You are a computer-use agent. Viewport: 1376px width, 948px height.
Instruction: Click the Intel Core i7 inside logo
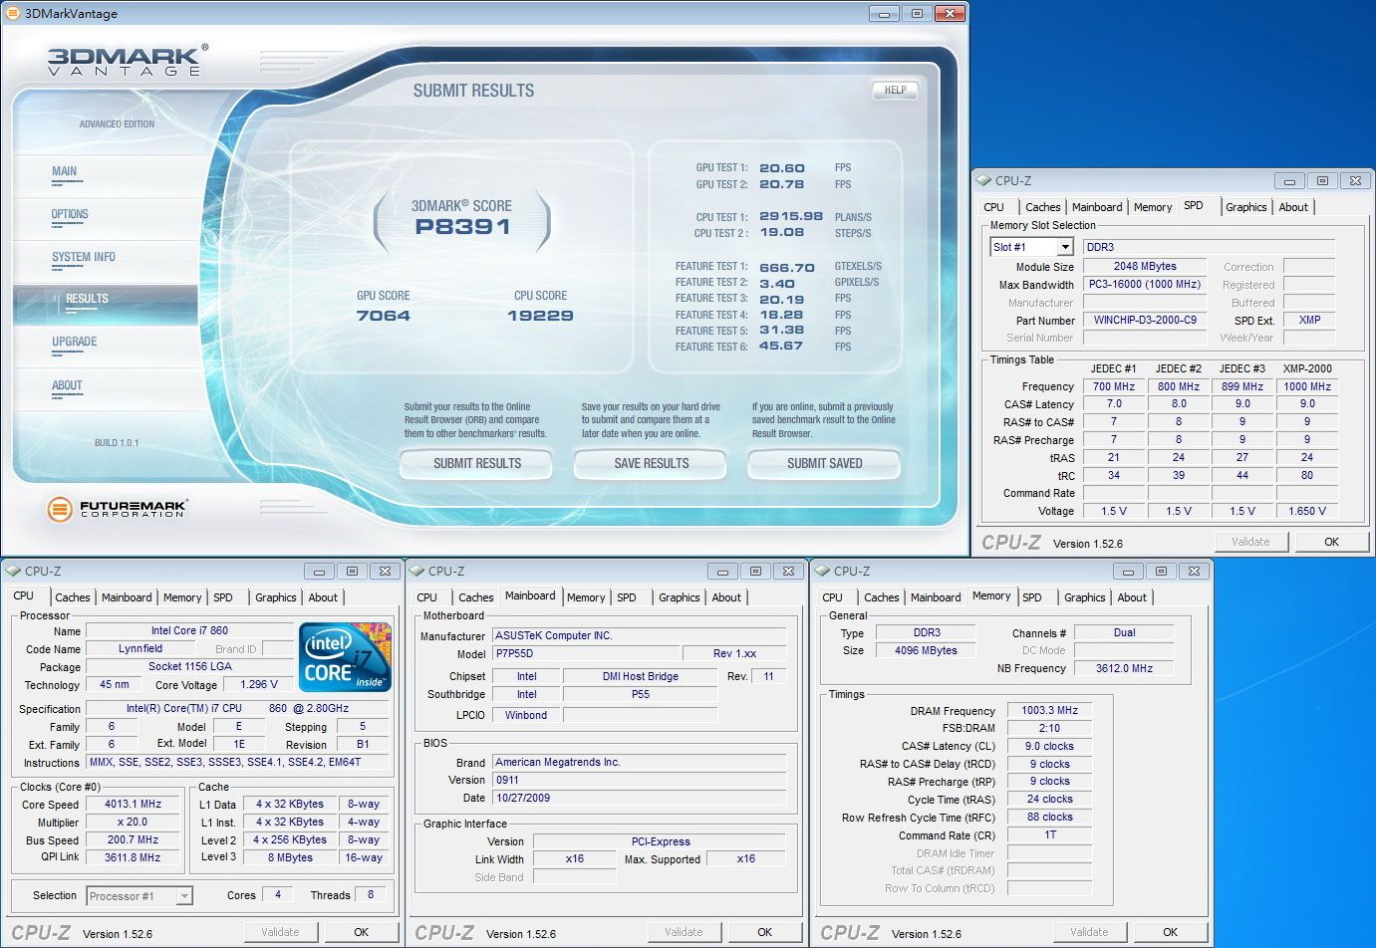[x=345, y=656]
